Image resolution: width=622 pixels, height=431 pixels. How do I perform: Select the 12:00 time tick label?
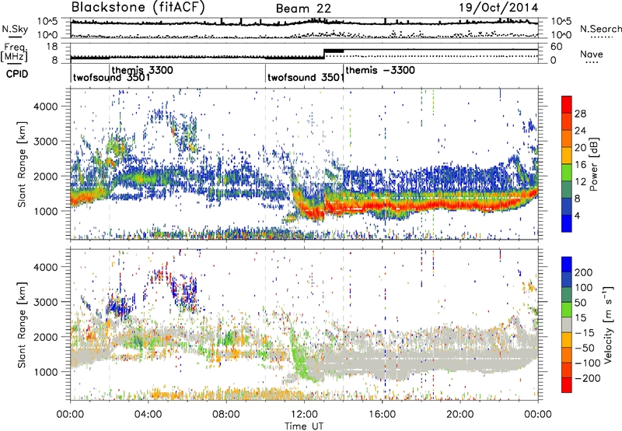304,415
